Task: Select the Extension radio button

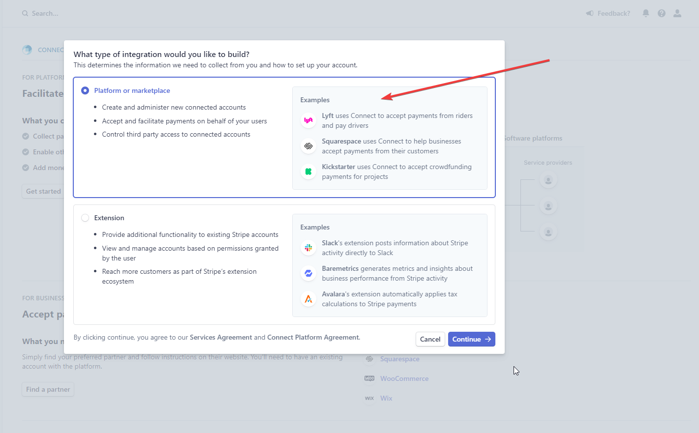Action: coord(85,218)
